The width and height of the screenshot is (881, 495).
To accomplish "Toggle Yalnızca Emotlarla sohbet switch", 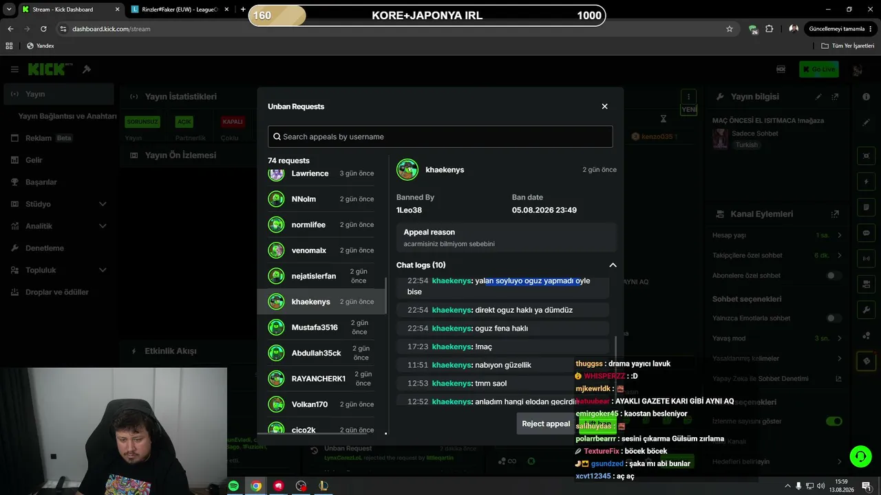I will [x=834, y=318].
